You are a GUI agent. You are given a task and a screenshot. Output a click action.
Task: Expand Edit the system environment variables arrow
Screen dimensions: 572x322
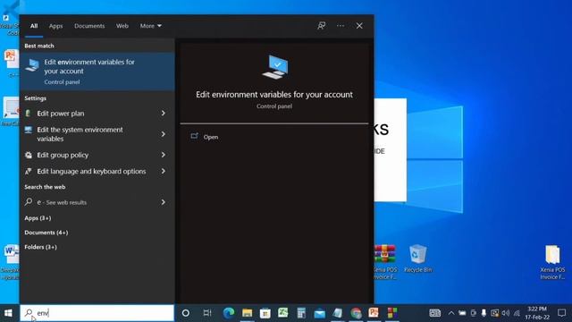tap(164, 134)
